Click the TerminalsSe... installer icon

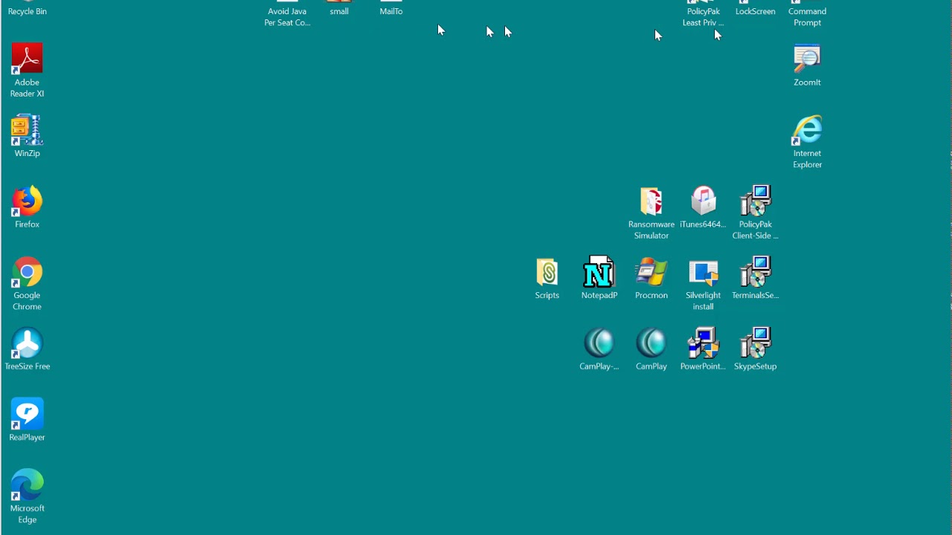tap(755, 273)
